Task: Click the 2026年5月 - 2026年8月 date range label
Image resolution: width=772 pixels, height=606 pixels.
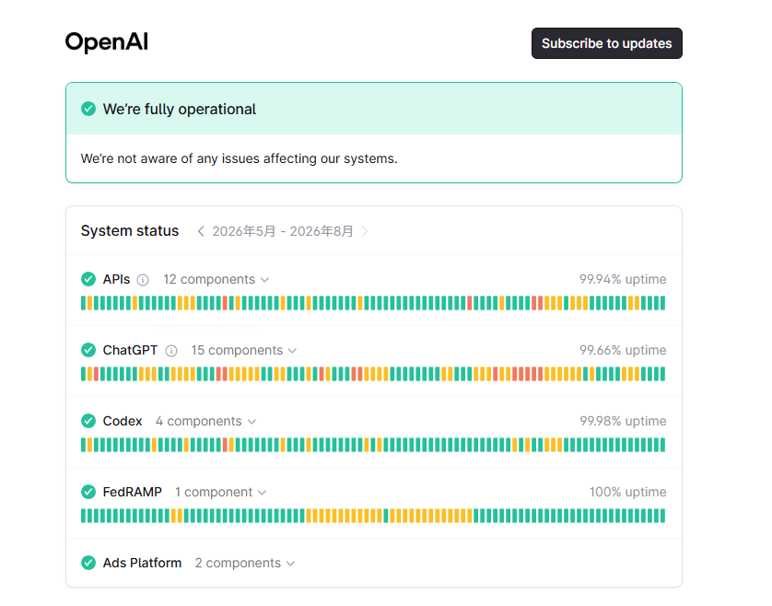Action: pos(283,231)
